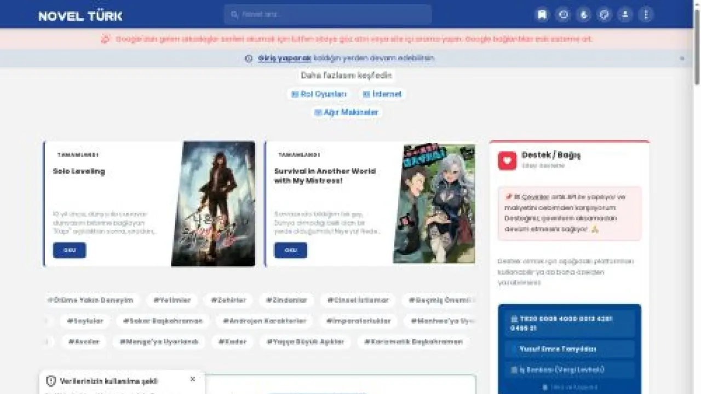Image resolution: width=701 pixels, height=394 pixels.
Task: Click the Yusuf Emre account name row
Action: (x=570, y=349)
